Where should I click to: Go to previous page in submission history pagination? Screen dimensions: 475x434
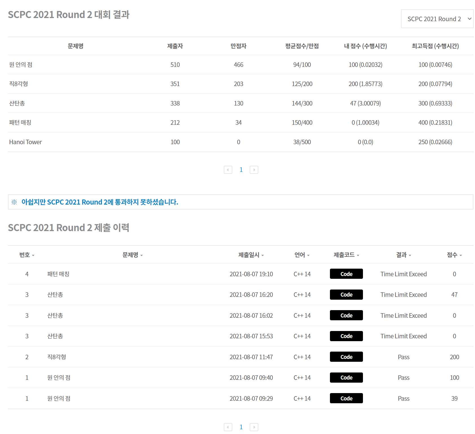tap(228, 427)
